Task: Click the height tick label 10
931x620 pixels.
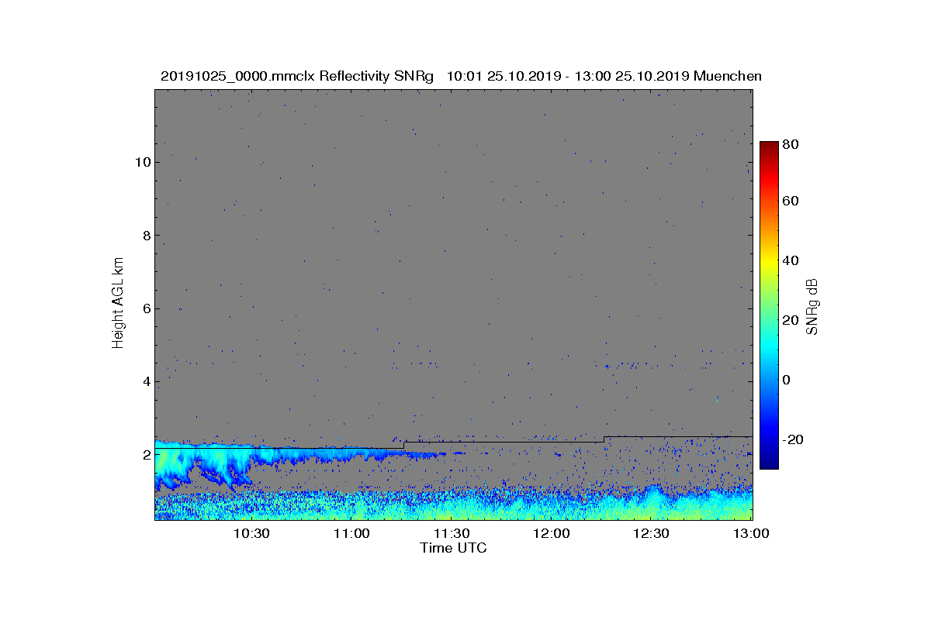Action: pyautogui.click(x=142, y=162)
